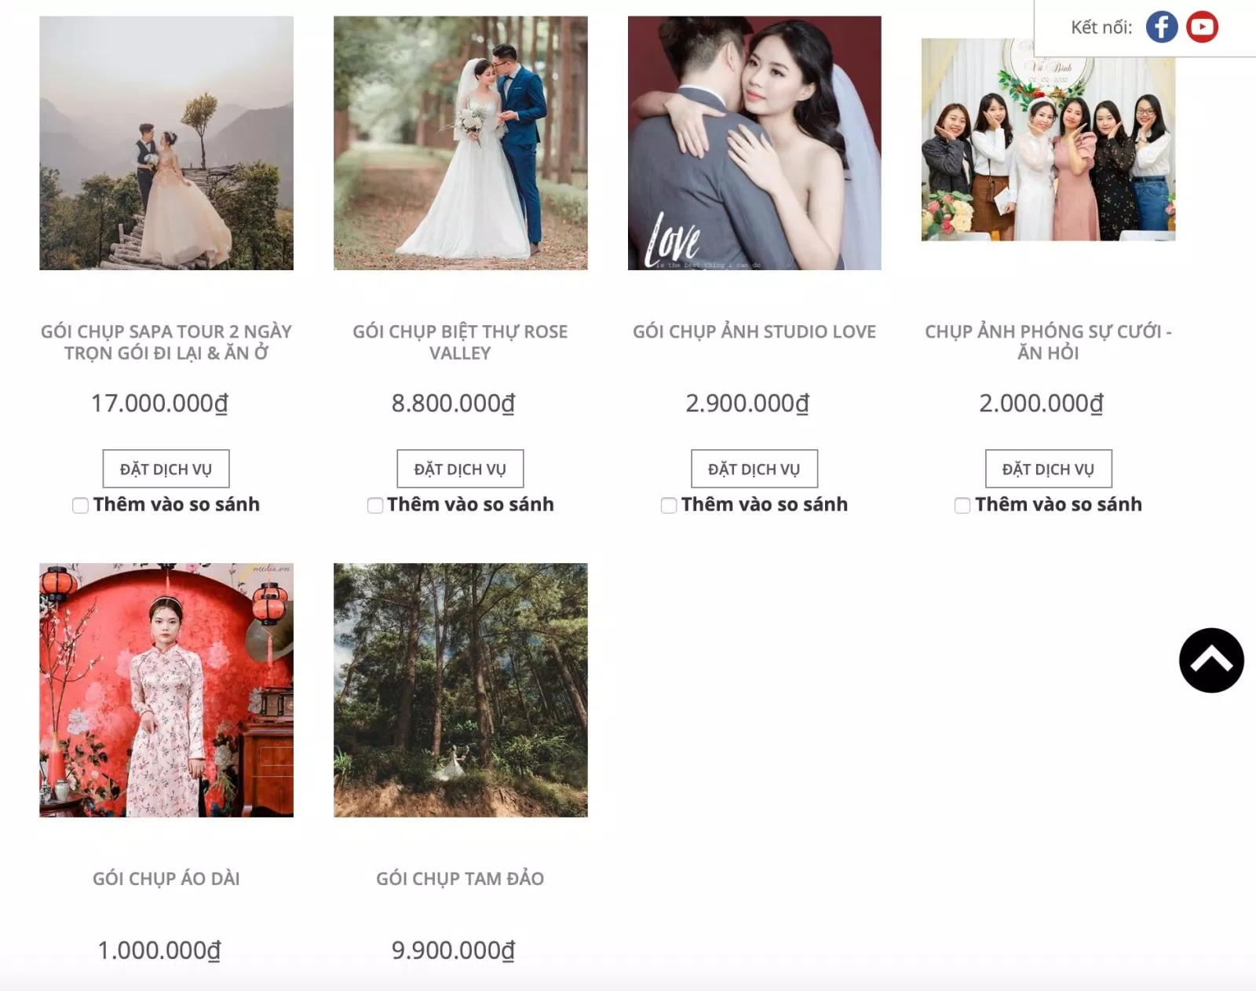Open the GÓI CHỤP ÁO DÀI title link
The image size is (1256, 991).
[x=166, y=879]
